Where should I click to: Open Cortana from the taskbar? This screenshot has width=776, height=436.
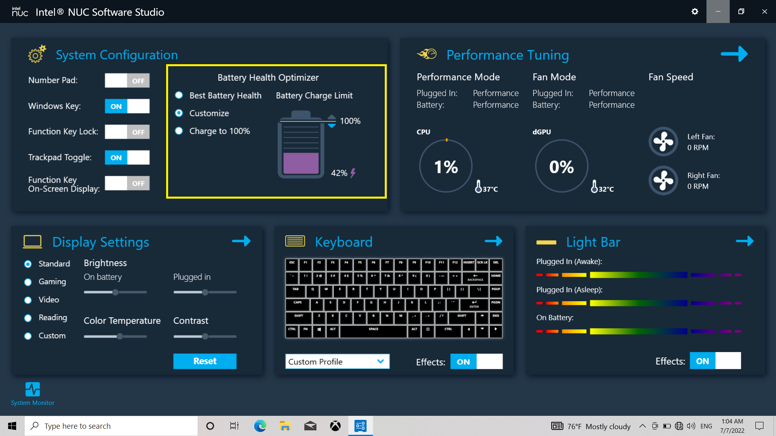pyautogui.click(x=210, y=426)
